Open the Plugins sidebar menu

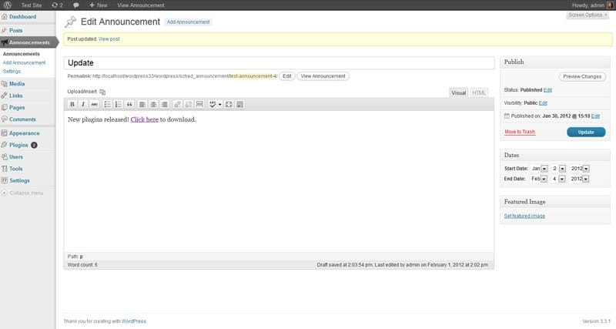(x=18, y=145)
